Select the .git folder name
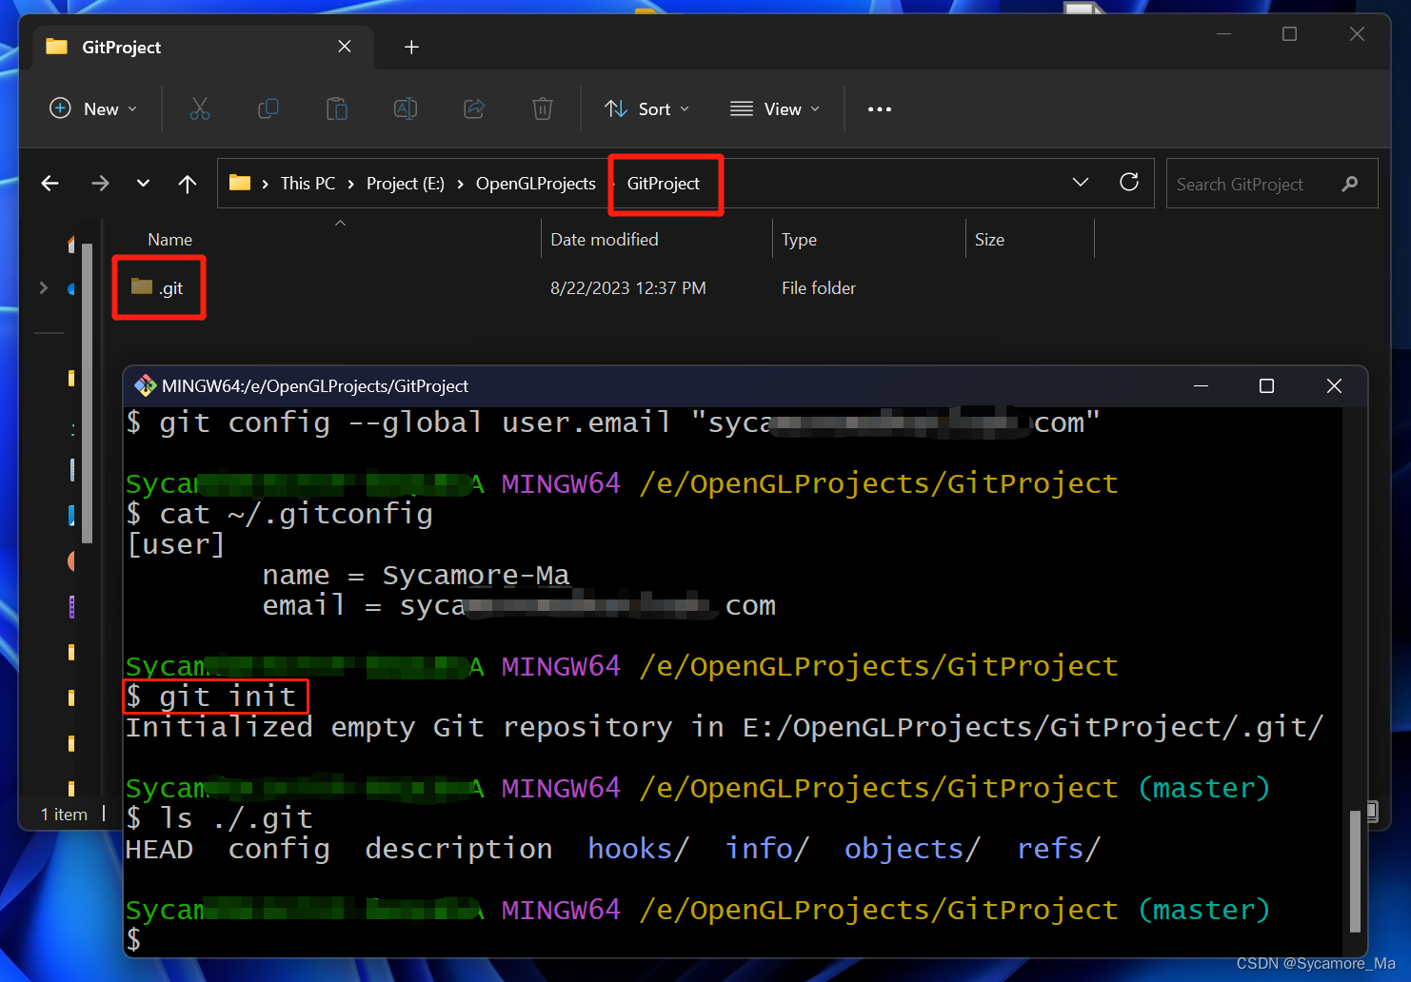1411x982 pixels. [x=171, y=288]
